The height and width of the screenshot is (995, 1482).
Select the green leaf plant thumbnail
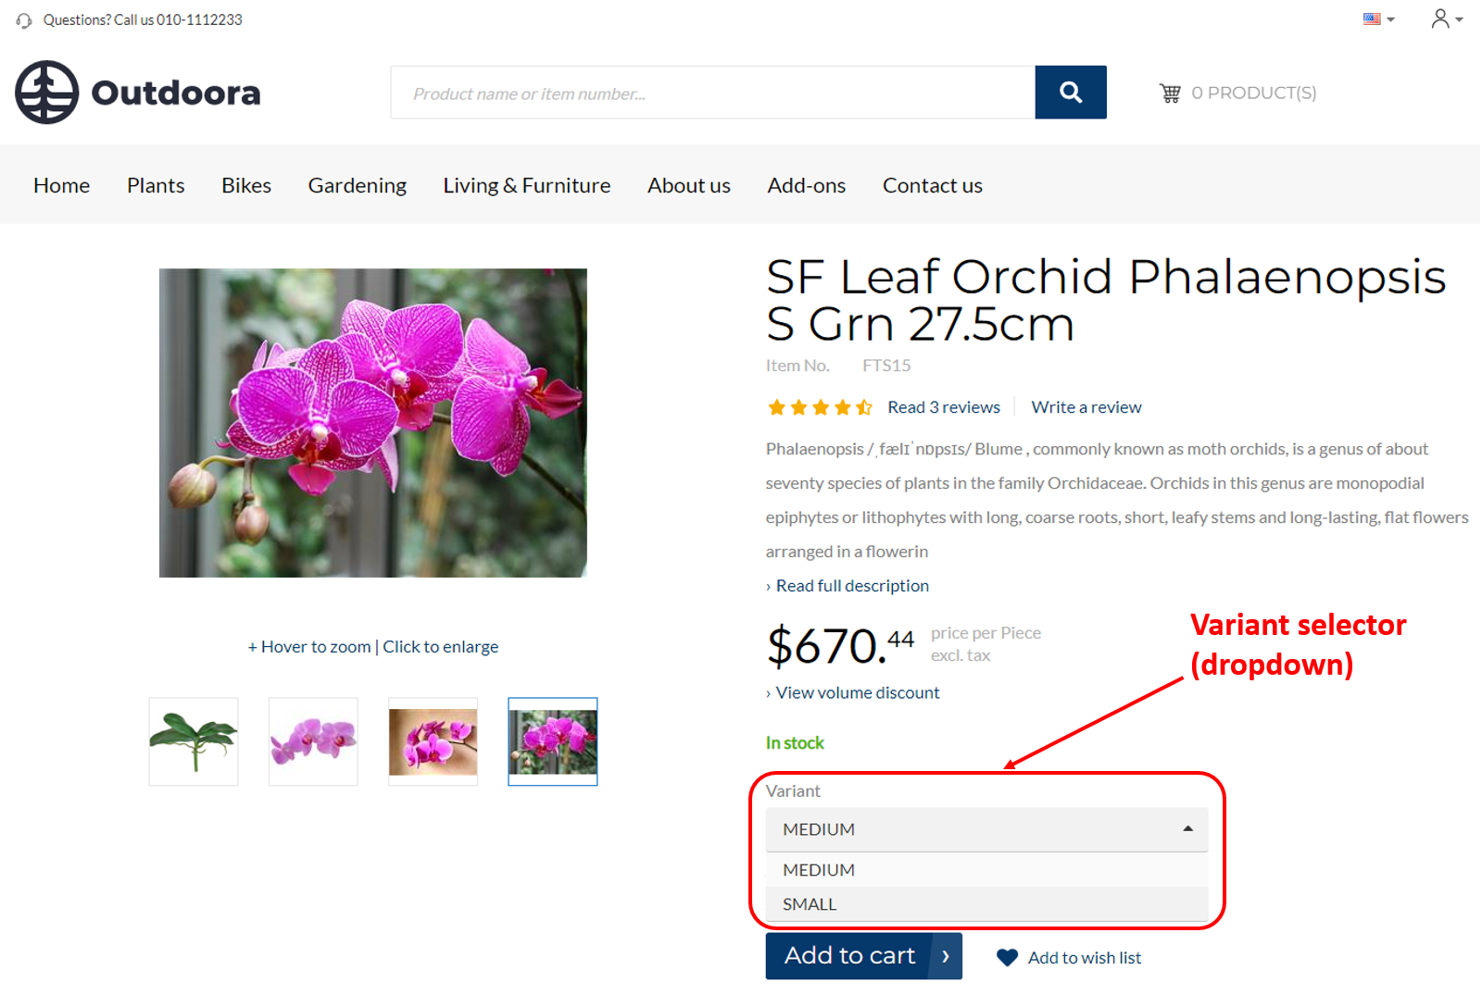(x=194, y=741)
